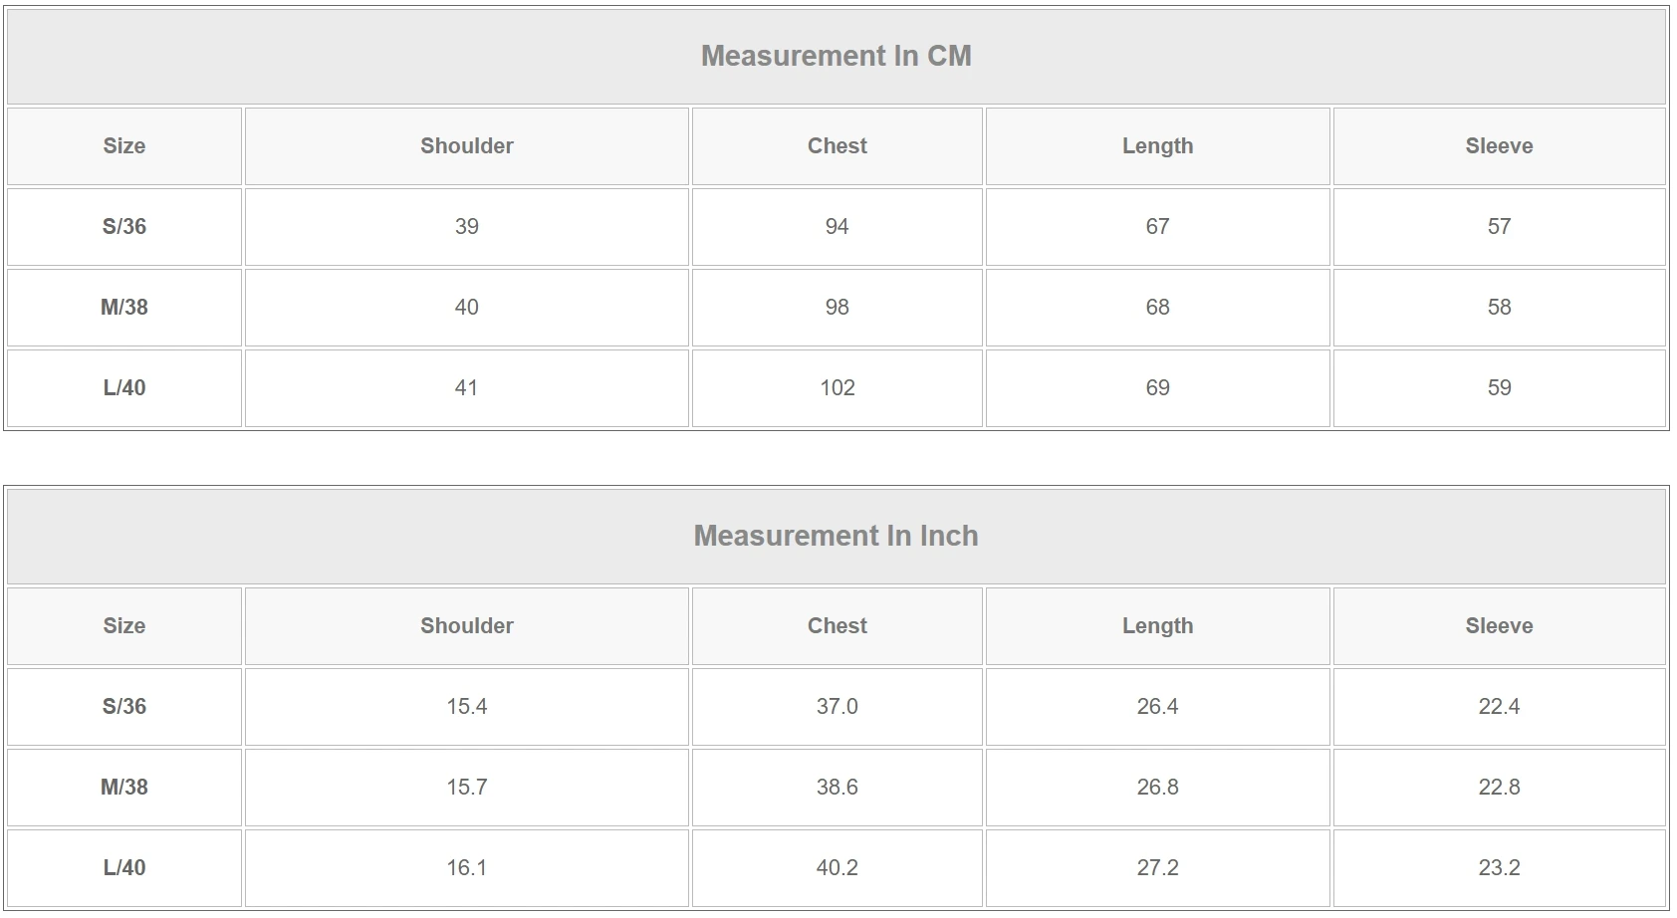Image resolution: width=1677 pixels, height=918 pixels.
Task: Click the 59 sleeve value cell
Action: click(1499, 388)
